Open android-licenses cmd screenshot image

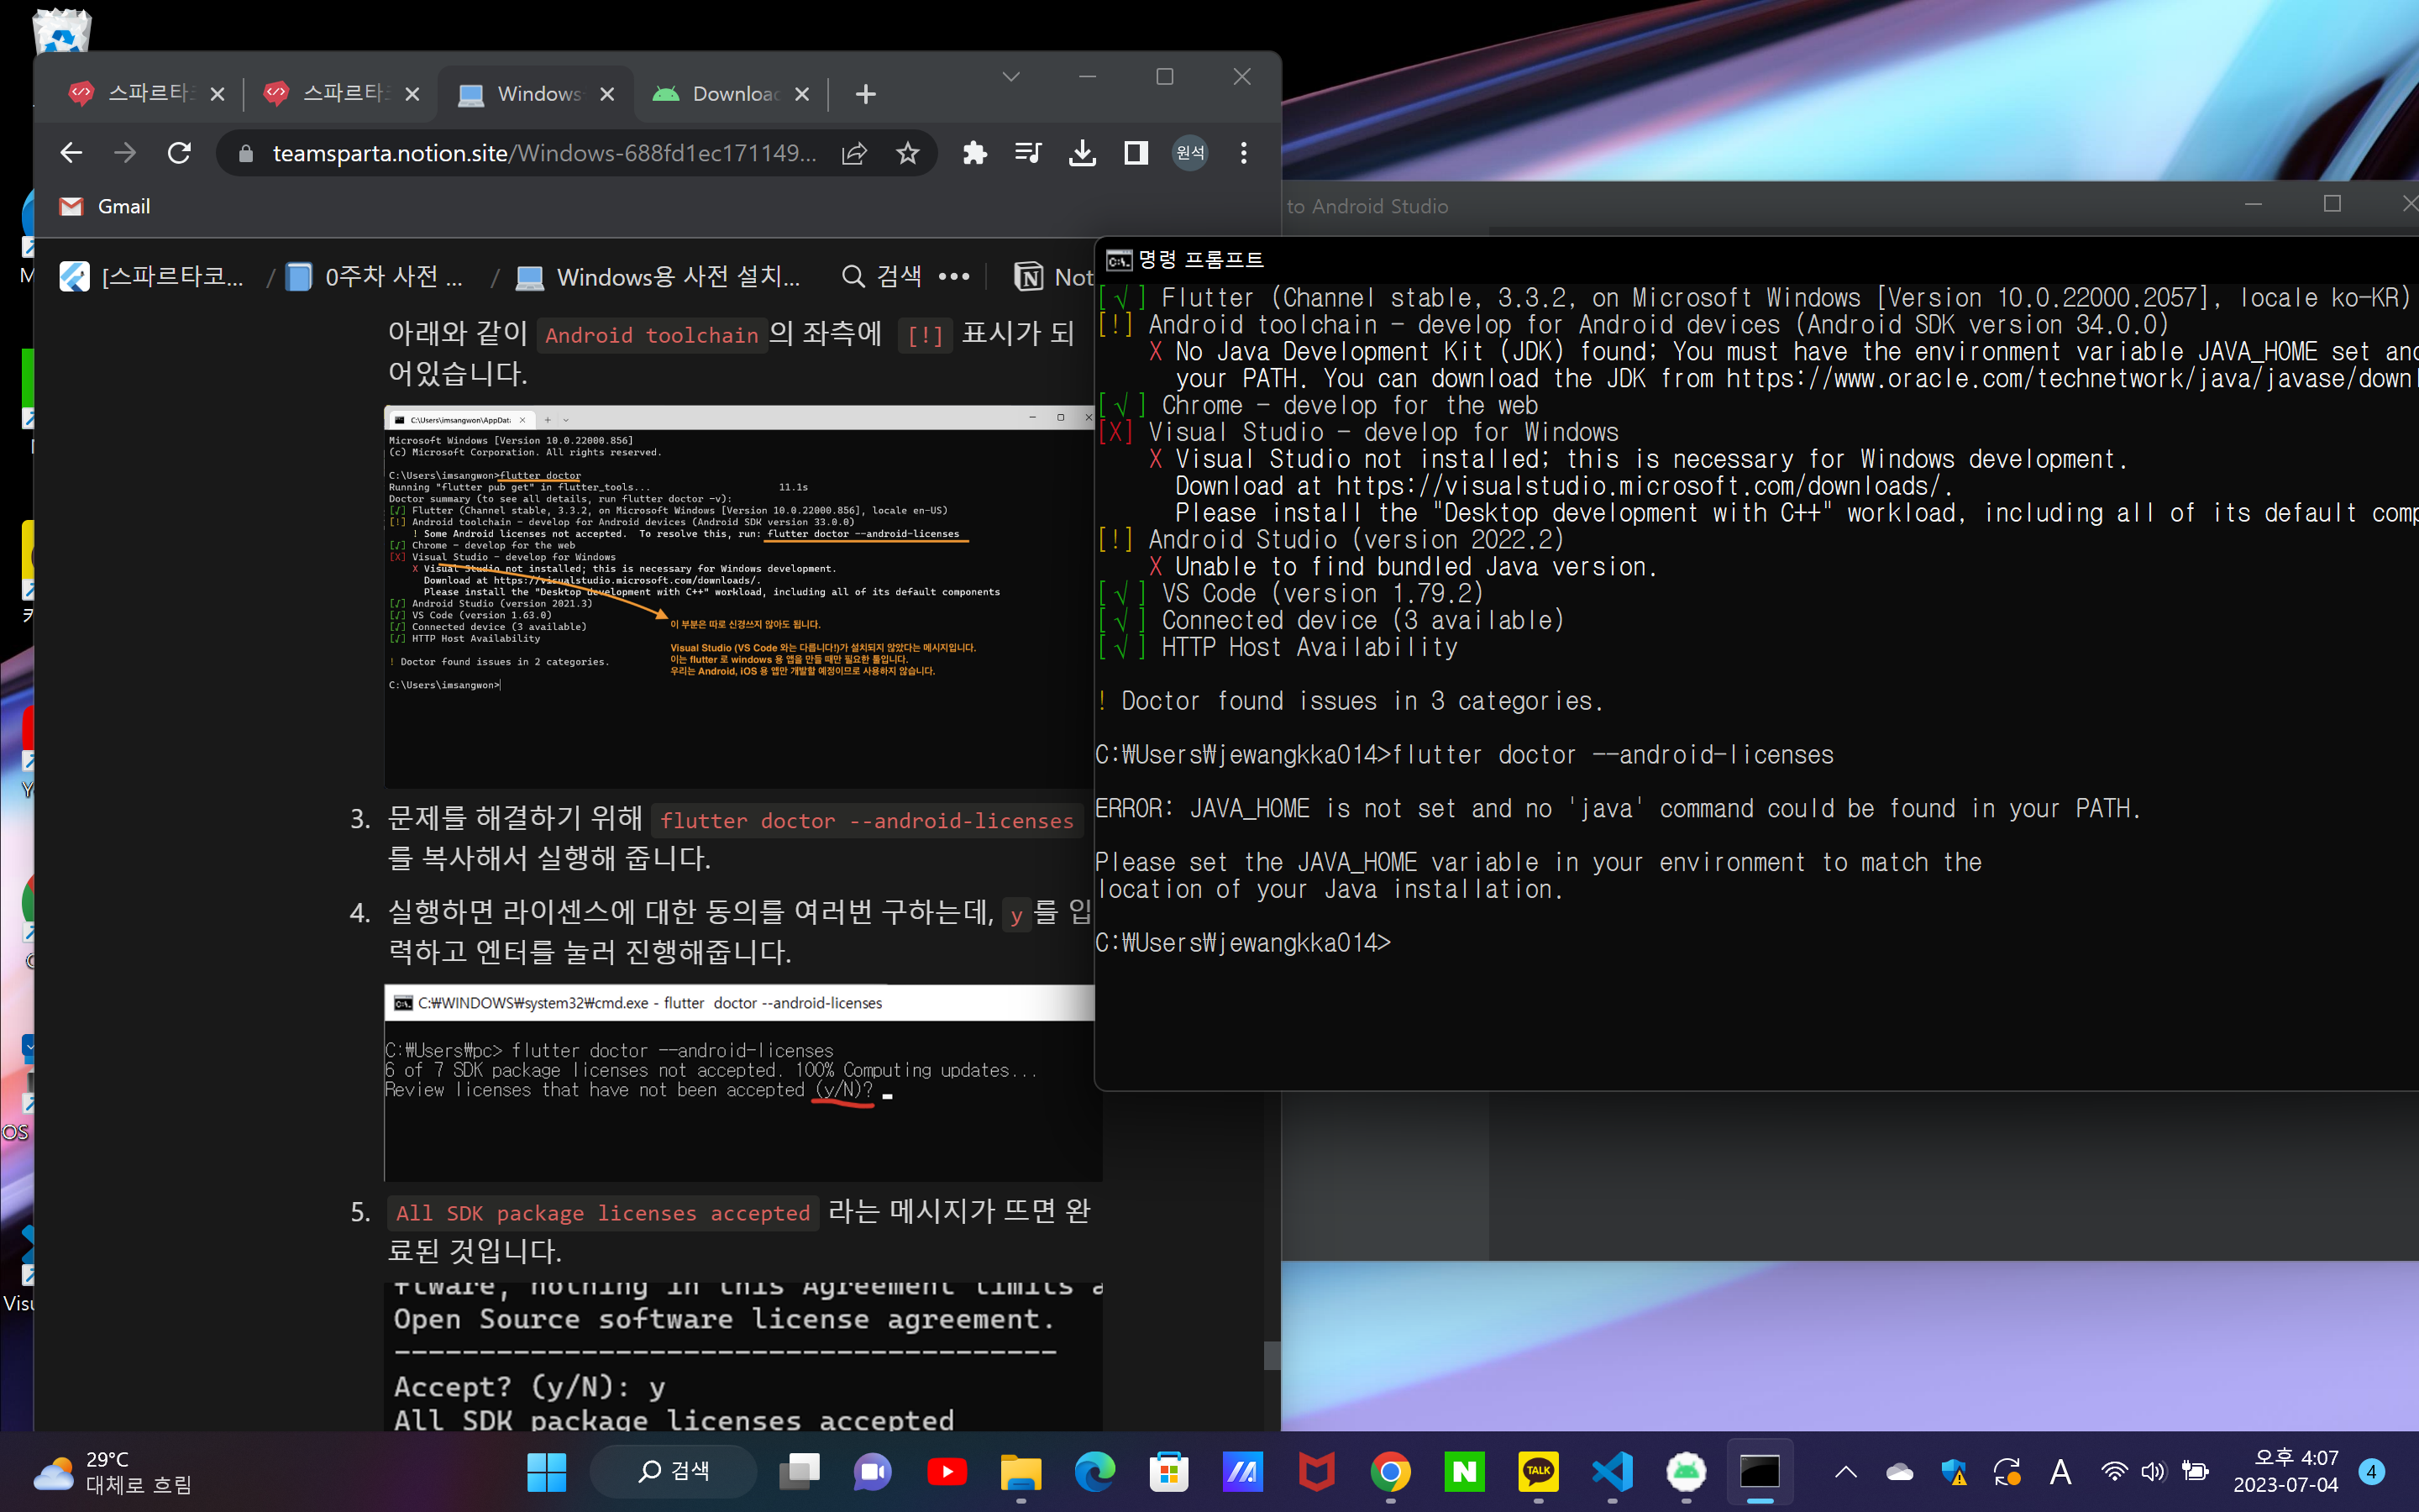click(x=740, y=1083)
